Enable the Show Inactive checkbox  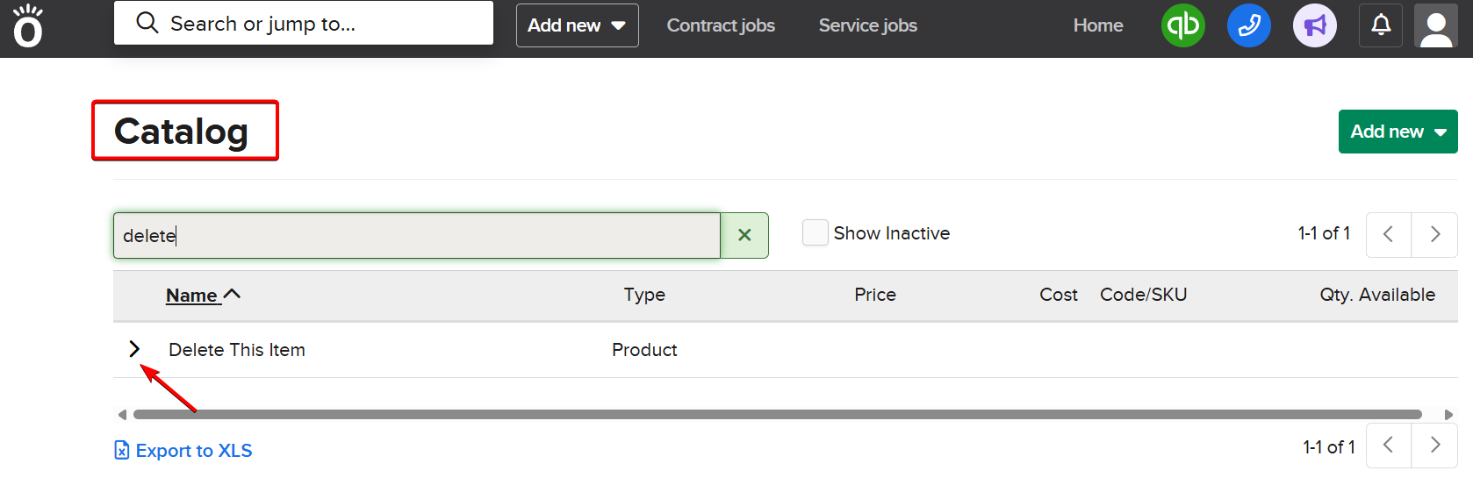click(816, 233)
